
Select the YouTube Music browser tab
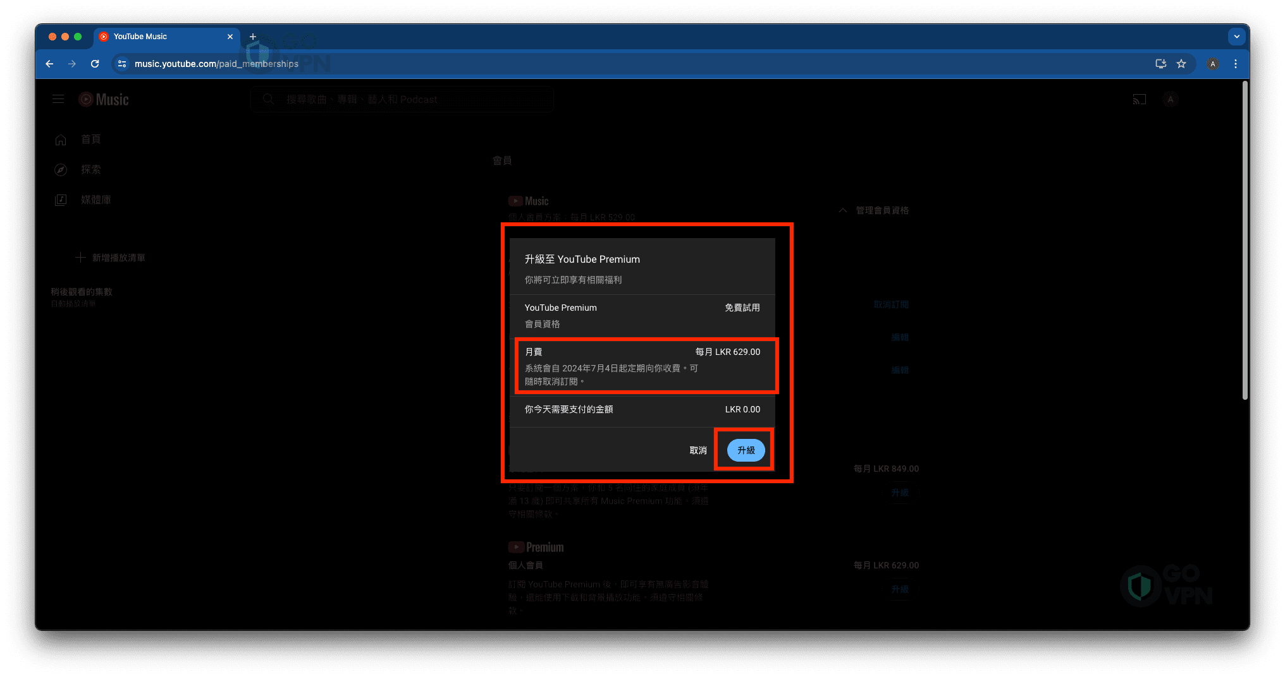167,37
